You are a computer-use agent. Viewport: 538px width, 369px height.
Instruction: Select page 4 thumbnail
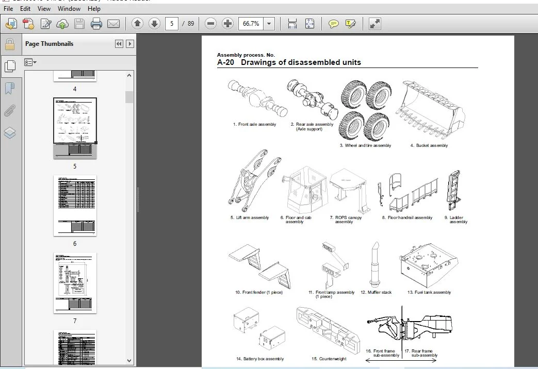[x=75, y=76]
